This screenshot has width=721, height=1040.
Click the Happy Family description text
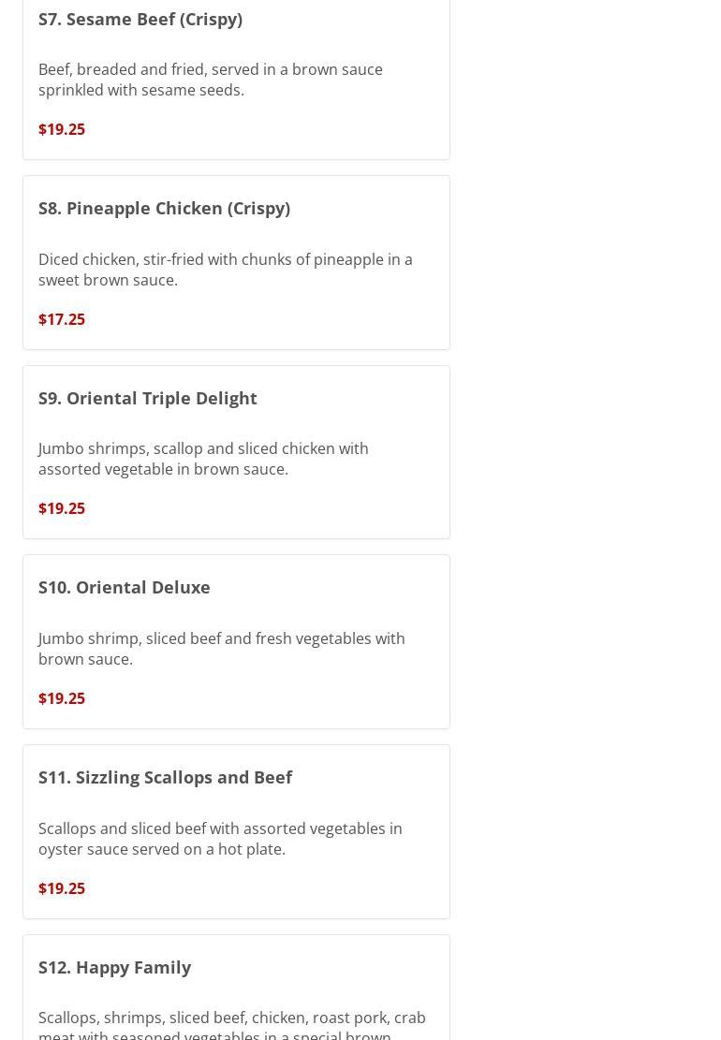(231, 1025)
